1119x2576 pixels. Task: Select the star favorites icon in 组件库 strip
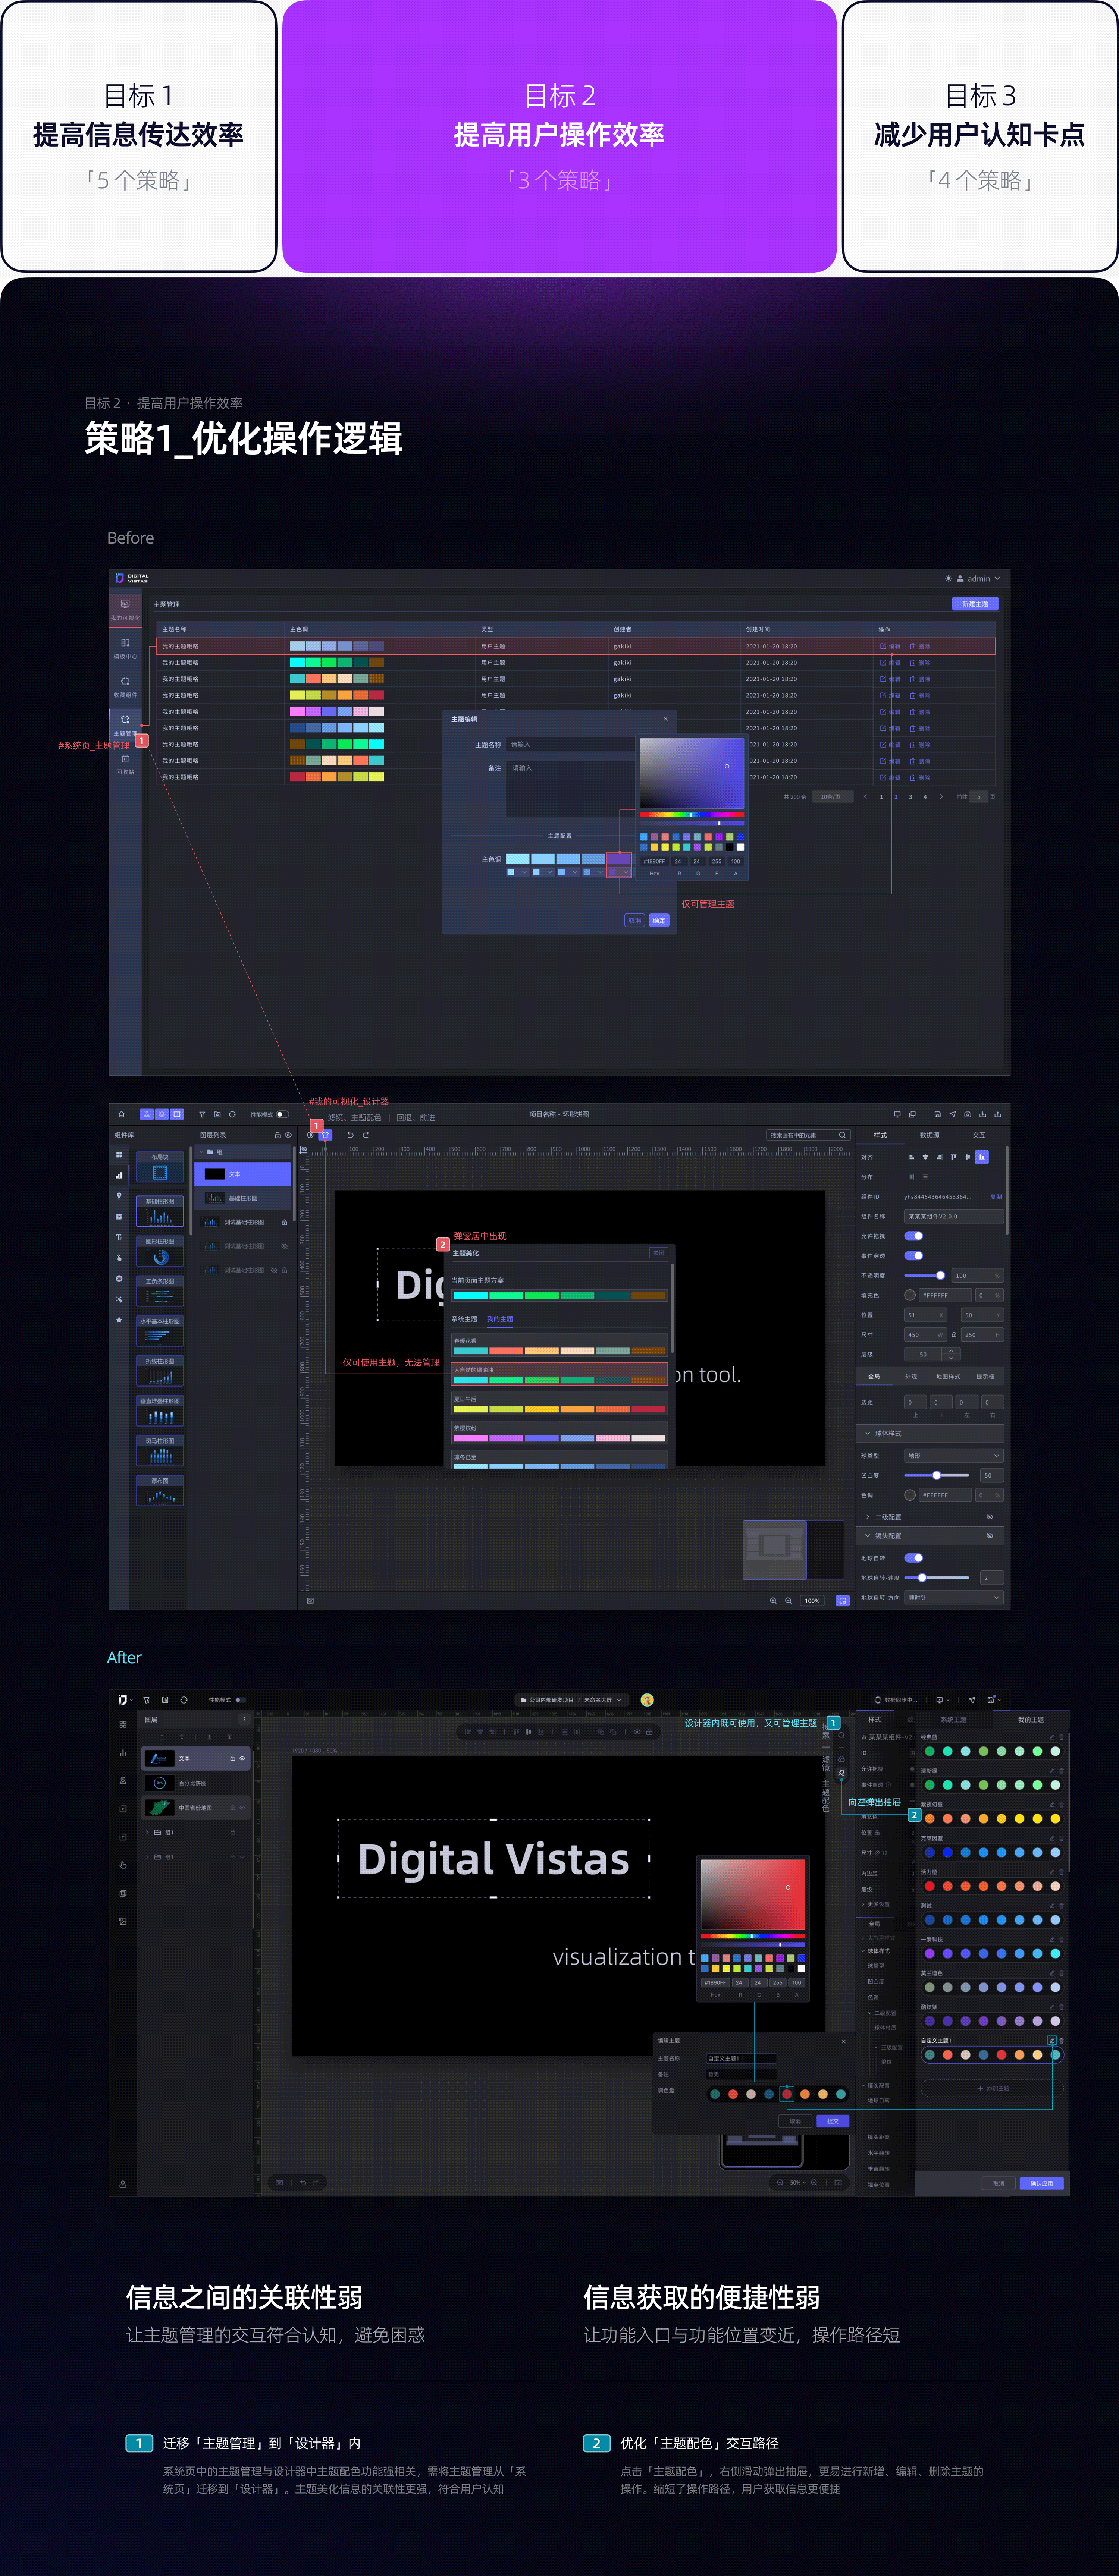[119, 1320]
